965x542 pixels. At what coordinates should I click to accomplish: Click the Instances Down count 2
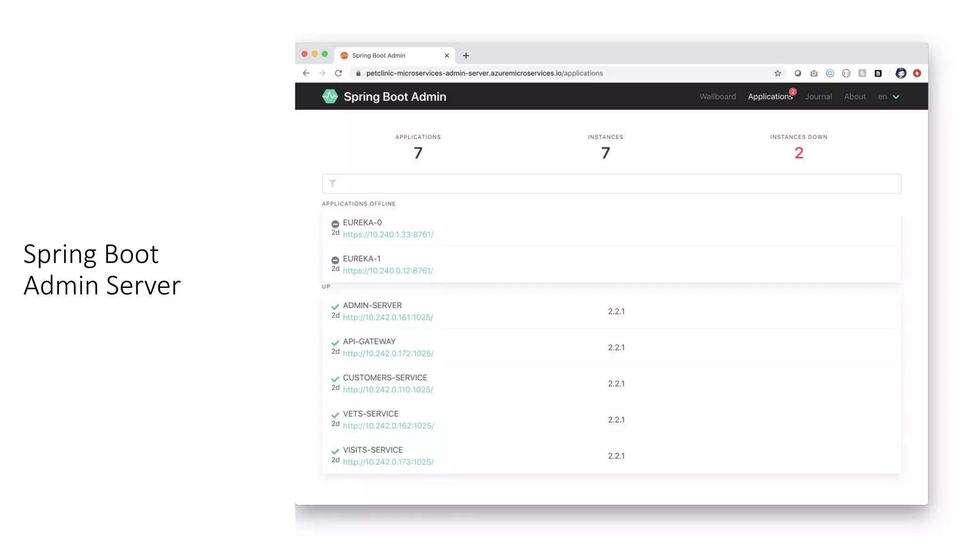pyautogui.click(x=799, y=153)
